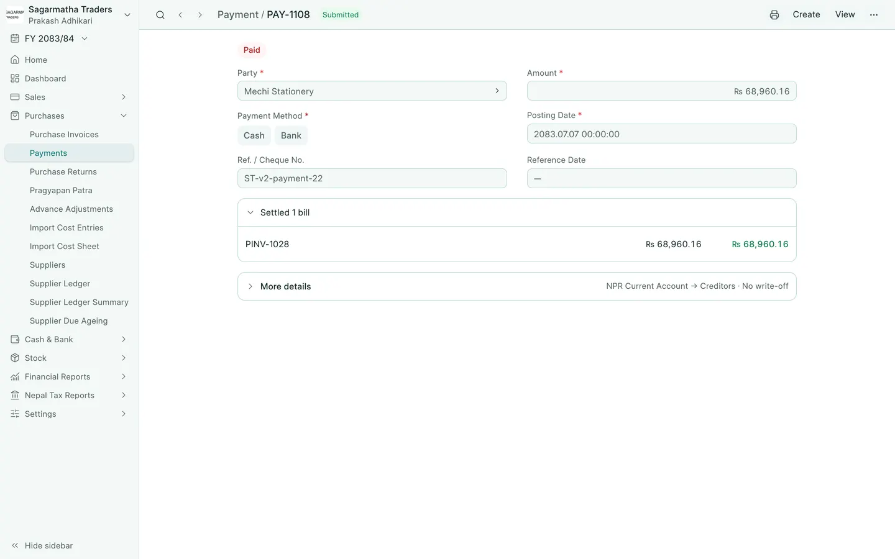Open Import Cost Sheet in sidebar
This screenshot has width=895, height=559.
click(x=65, y=247)
